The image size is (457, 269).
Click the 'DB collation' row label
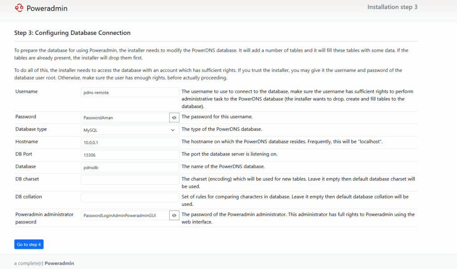point(29,197)
